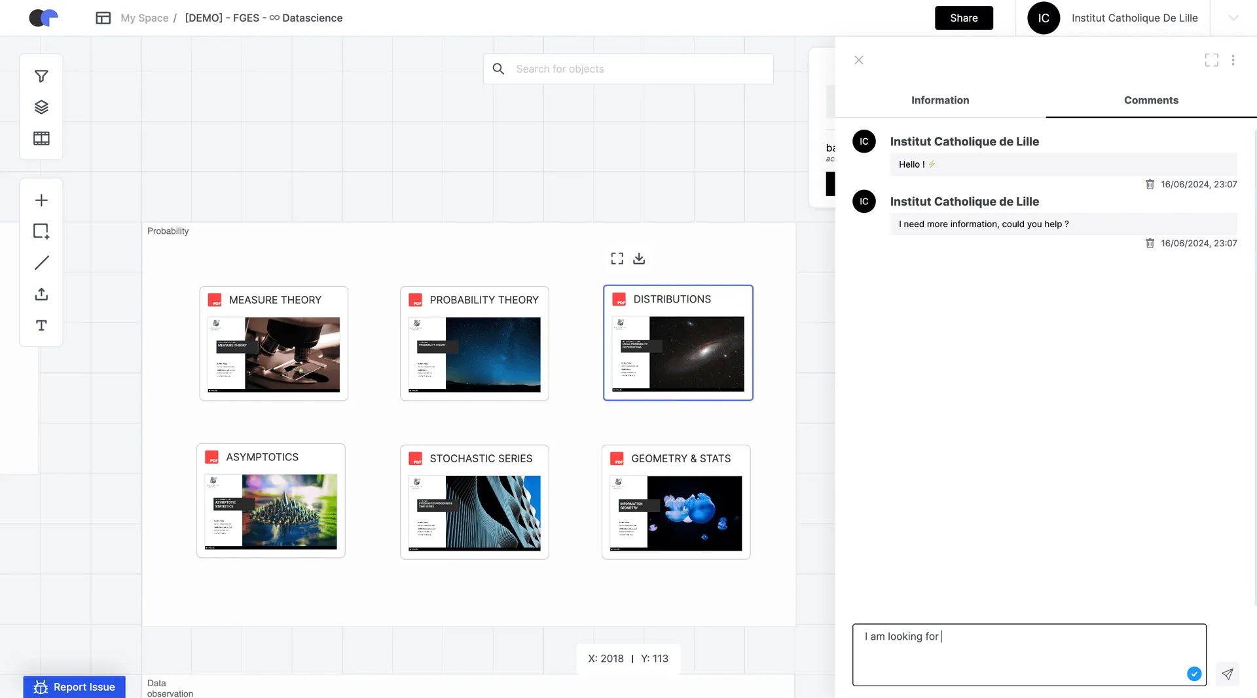Download the selected Distributions document
This screenshot has height=698, width=1257.
639,259
